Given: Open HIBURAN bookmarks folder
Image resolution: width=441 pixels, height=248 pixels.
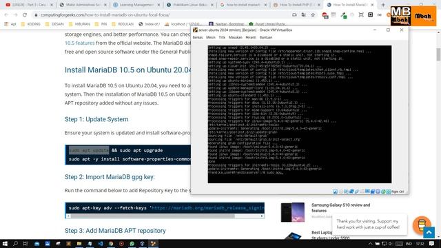Looking at the screenshot, I should (x=79, y=24).
